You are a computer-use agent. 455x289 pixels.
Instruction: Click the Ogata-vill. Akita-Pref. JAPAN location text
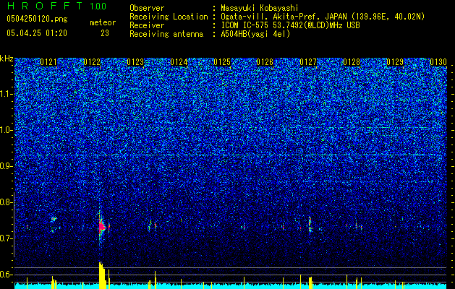[x=323, y=17]
